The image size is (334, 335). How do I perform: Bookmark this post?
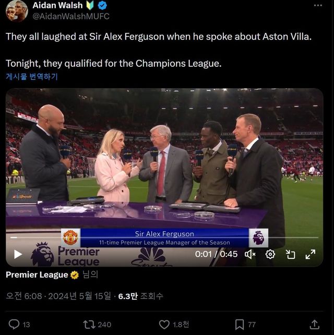pos(239,324)
